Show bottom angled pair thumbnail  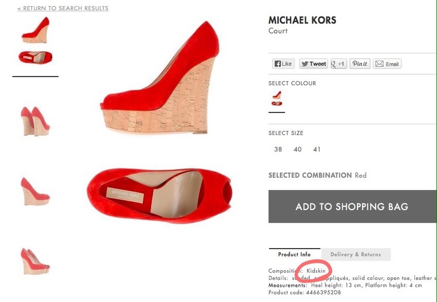pyautogui.click(x=35, y=261)
